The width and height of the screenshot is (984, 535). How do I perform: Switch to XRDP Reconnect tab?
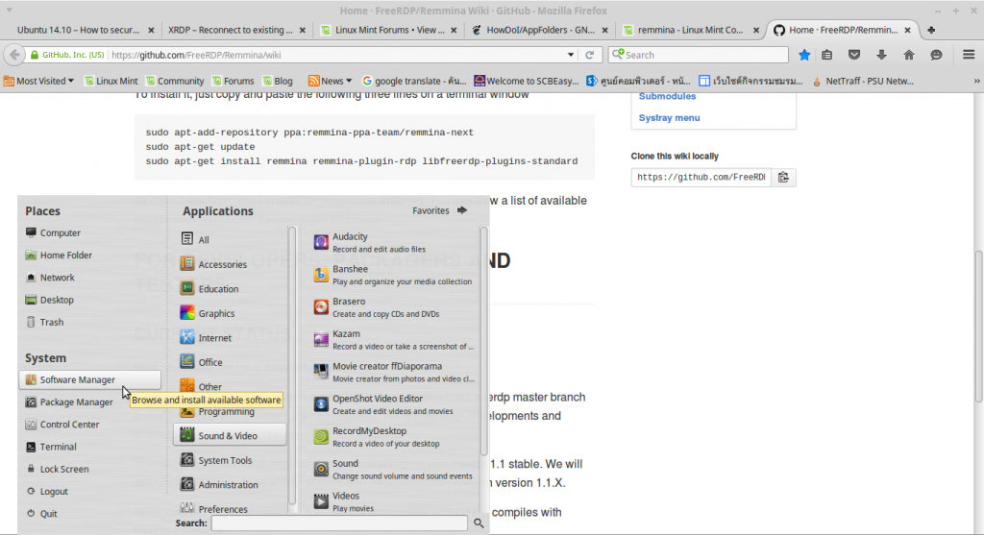[232, 30]
